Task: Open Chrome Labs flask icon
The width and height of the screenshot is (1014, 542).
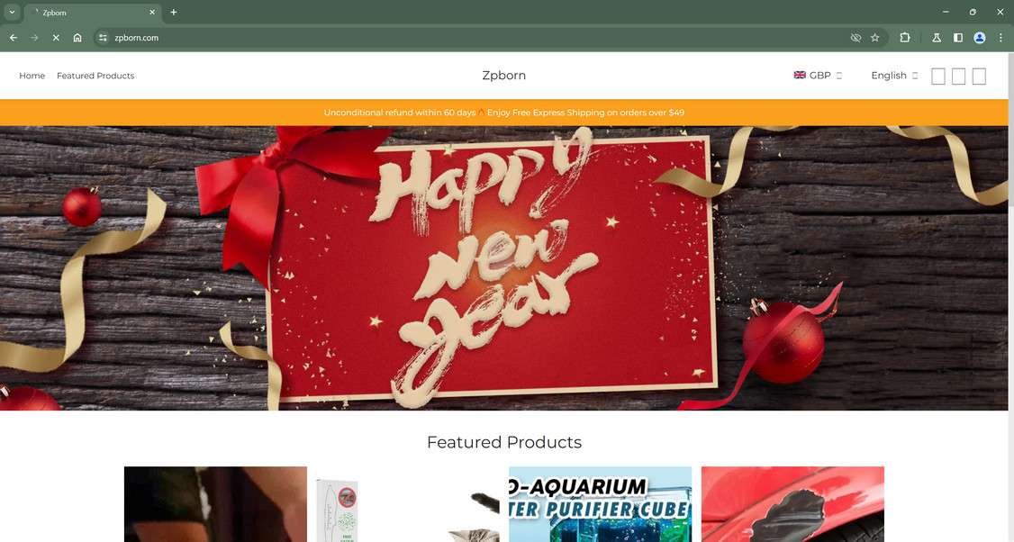Action: point(937,38)
